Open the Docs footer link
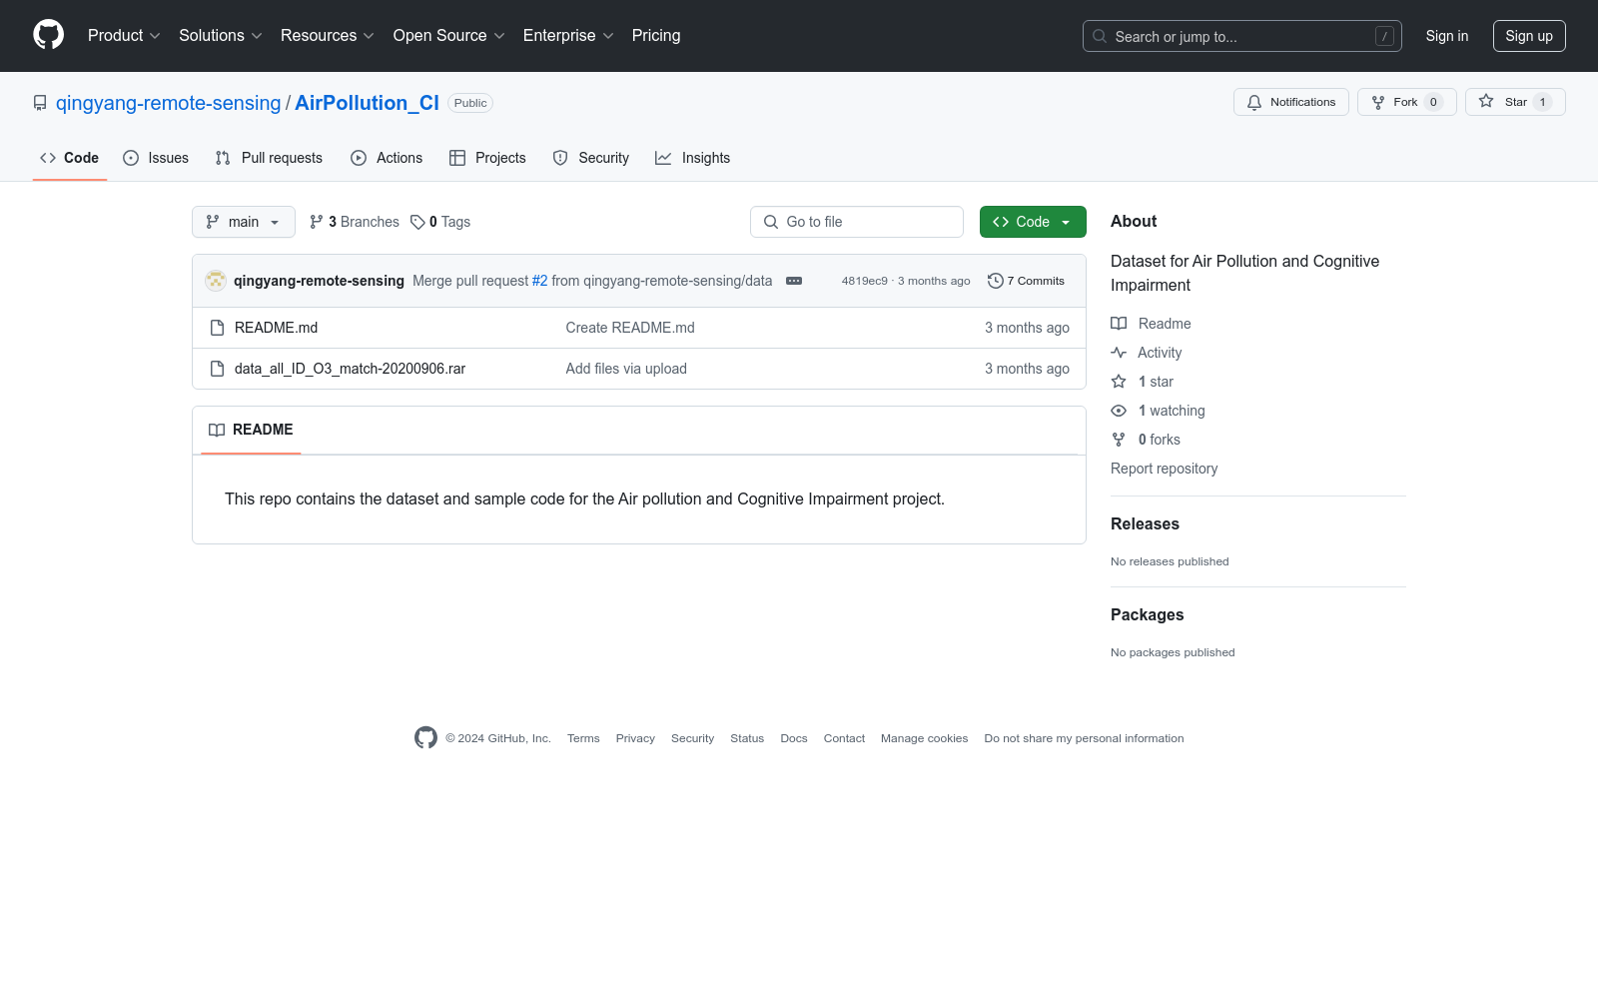The height and width of the screenshot is (999, 1598). coord(794,738)
